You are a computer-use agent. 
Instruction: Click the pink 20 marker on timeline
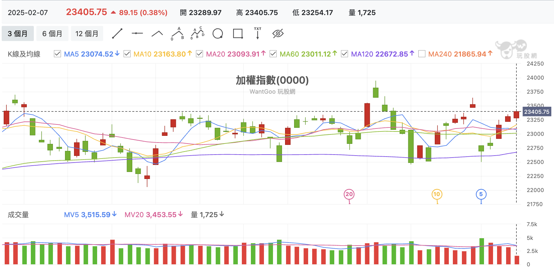349,194
